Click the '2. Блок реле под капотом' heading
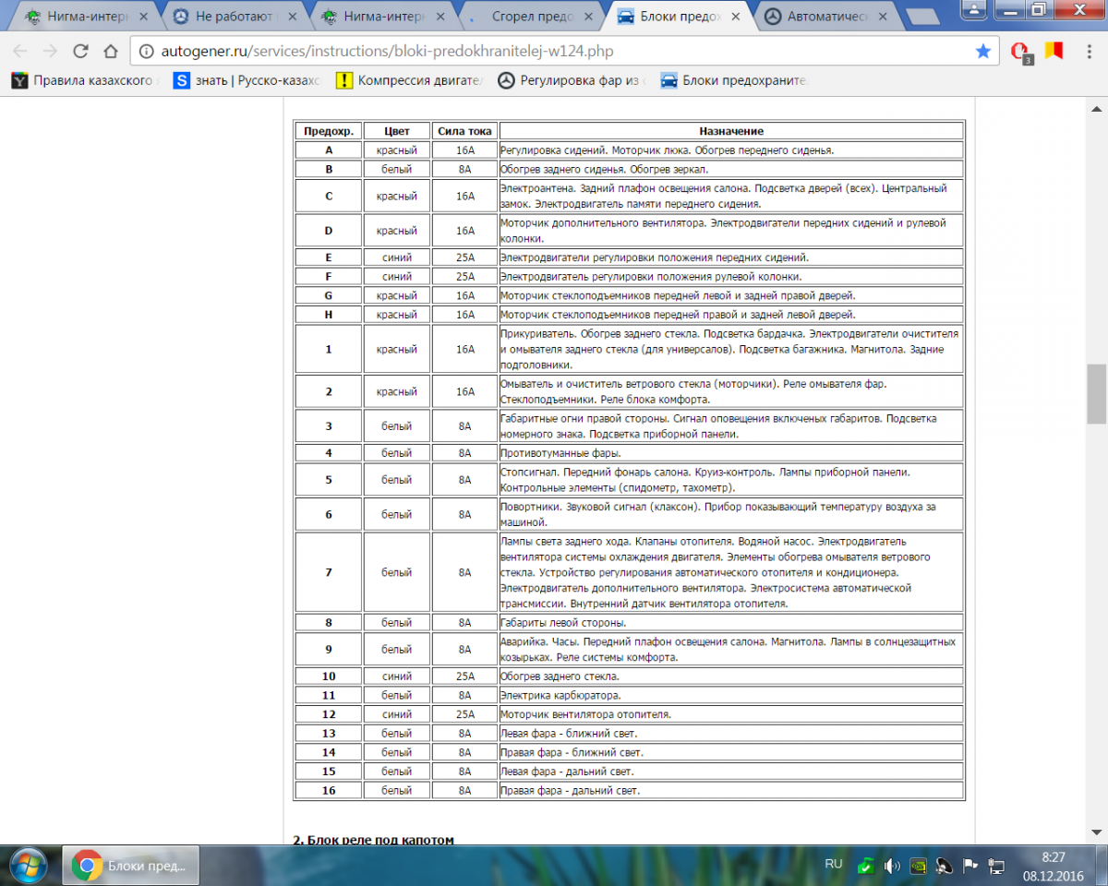The height and width of the screenshot is (886, 1108). (373, 840)
